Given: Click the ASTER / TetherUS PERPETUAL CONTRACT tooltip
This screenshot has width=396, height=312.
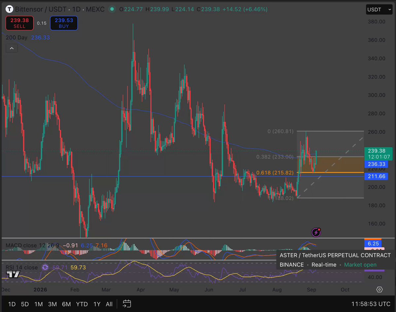Looking at the screenshot, I should click(x=335, y=255).
